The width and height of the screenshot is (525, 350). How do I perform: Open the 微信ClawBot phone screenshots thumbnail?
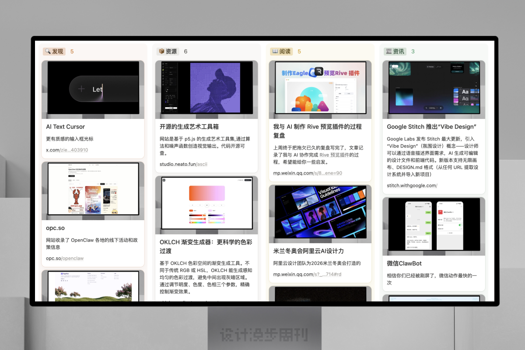434,226
